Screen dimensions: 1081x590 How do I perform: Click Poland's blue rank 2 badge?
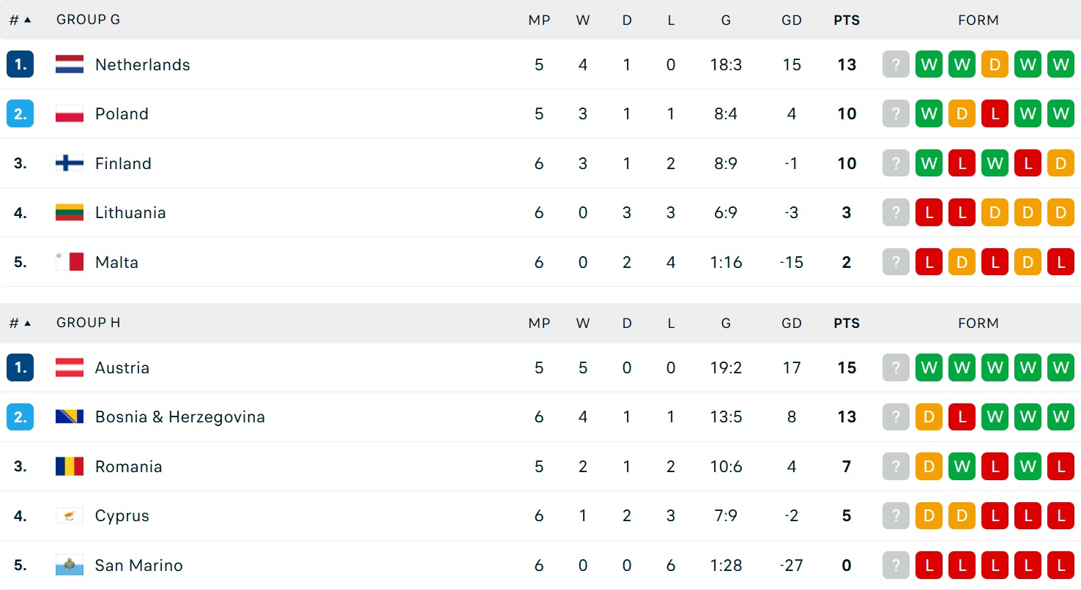20,113
